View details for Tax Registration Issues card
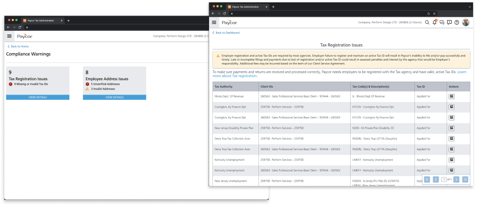 pyautogui.click(x=38, y=97)
